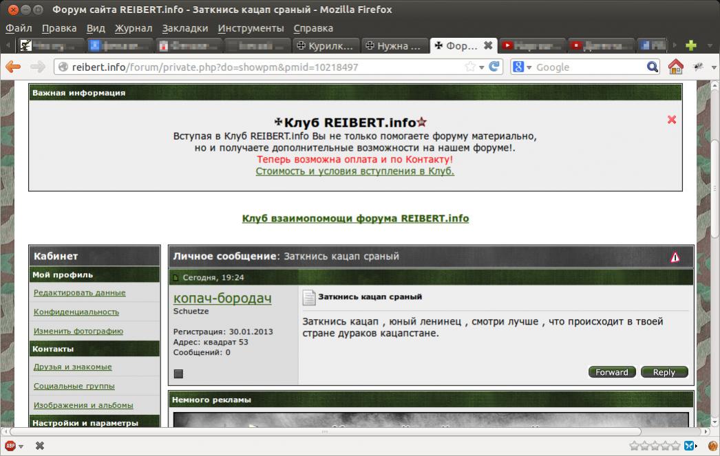The image size is (720, 456).
Task: Open the Правка menu
Action: (59, 28)
